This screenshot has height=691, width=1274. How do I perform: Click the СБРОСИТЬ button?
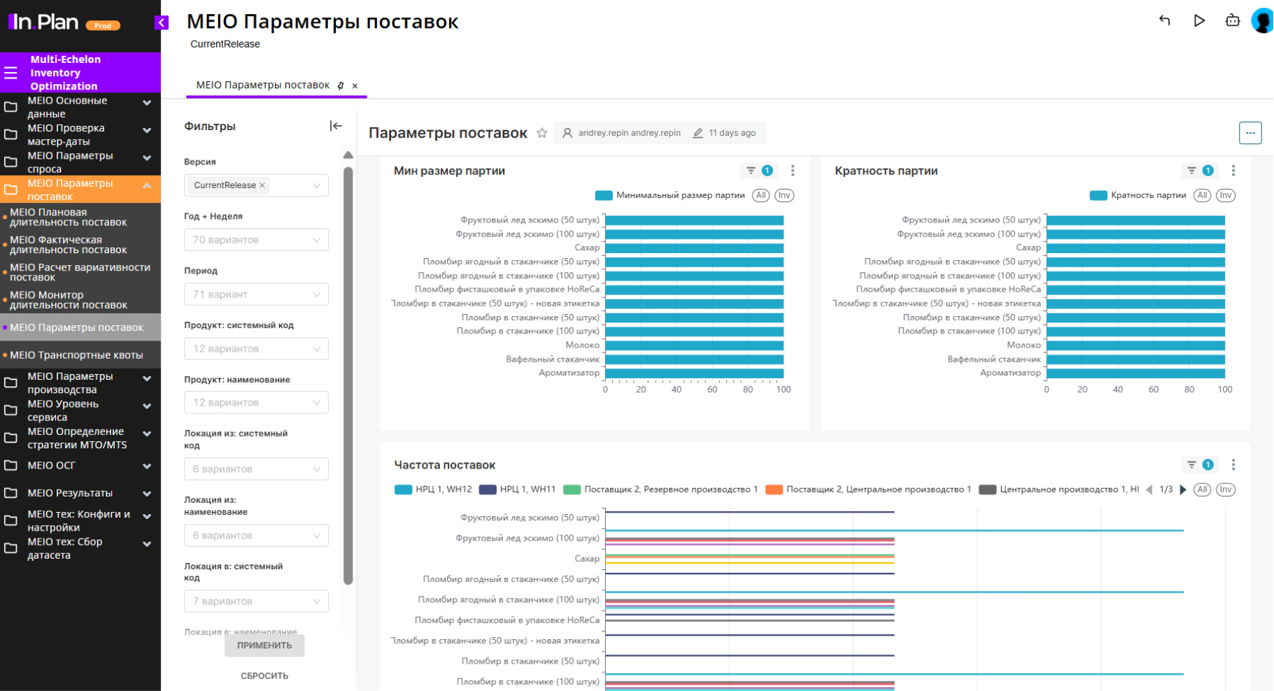tap(264, 676)
